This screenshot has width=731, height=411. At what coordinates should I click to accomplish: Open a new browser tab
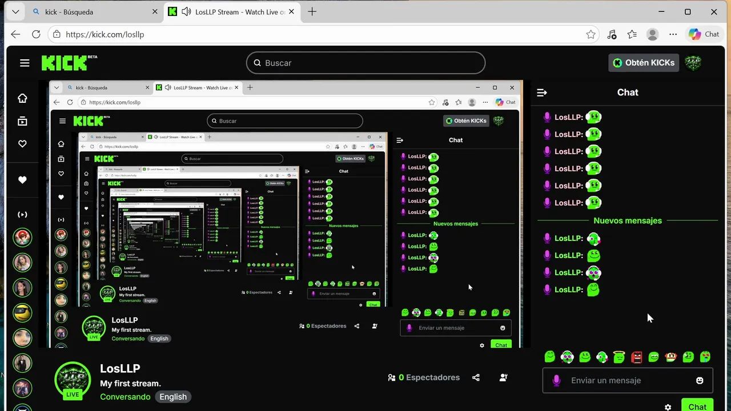click(312, 11)
